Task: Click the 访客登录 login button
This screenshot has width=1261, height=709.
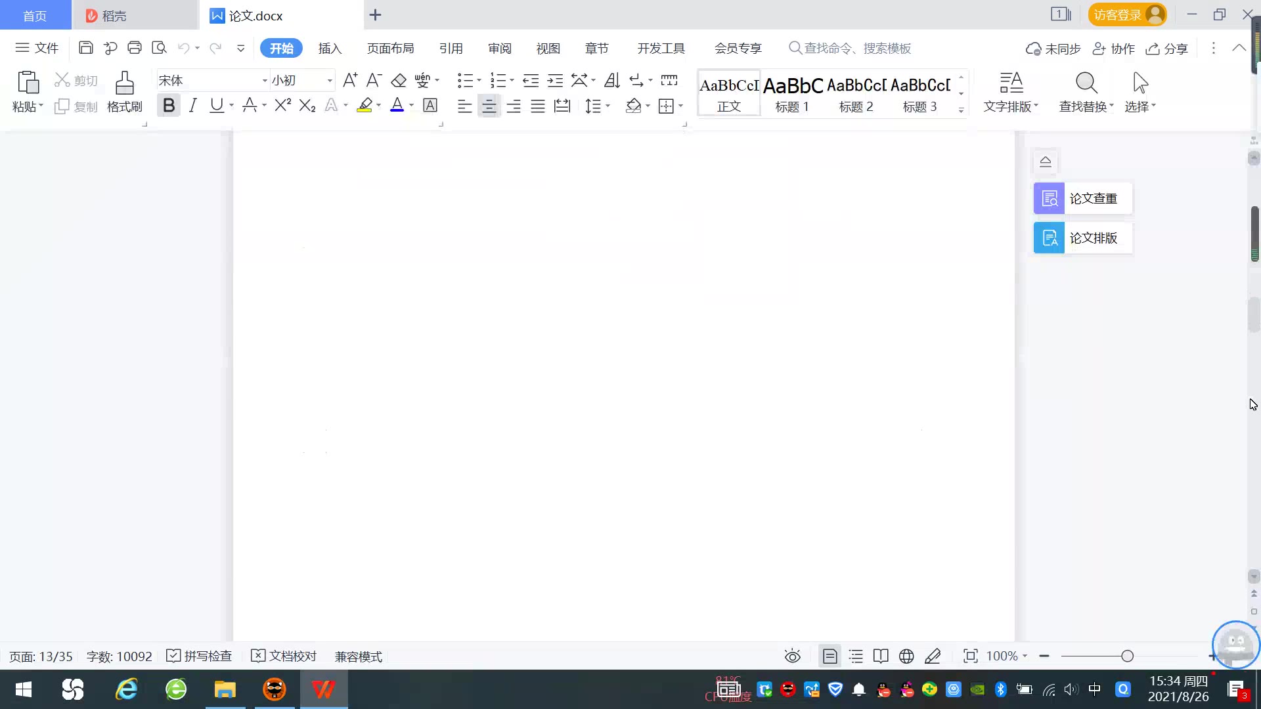Action: [1127, 14]
